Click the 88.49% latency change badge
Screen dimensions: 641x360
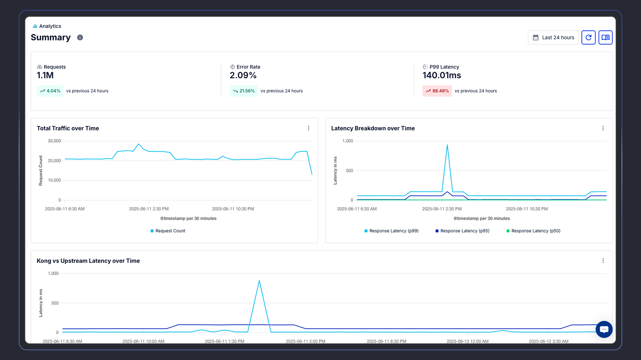(437, 91)
